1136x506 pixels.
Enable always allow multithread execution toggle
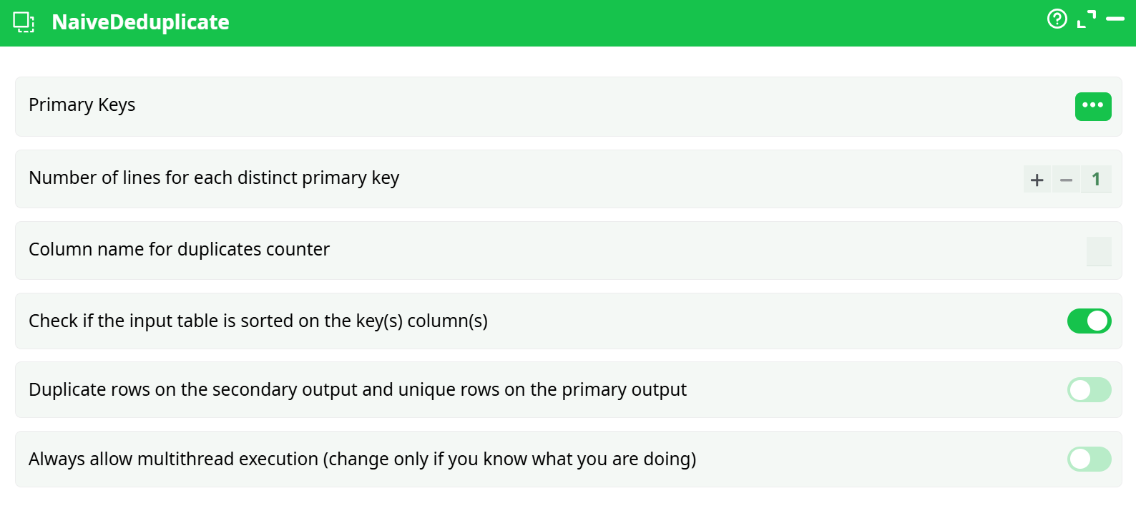pos(1089,459)
